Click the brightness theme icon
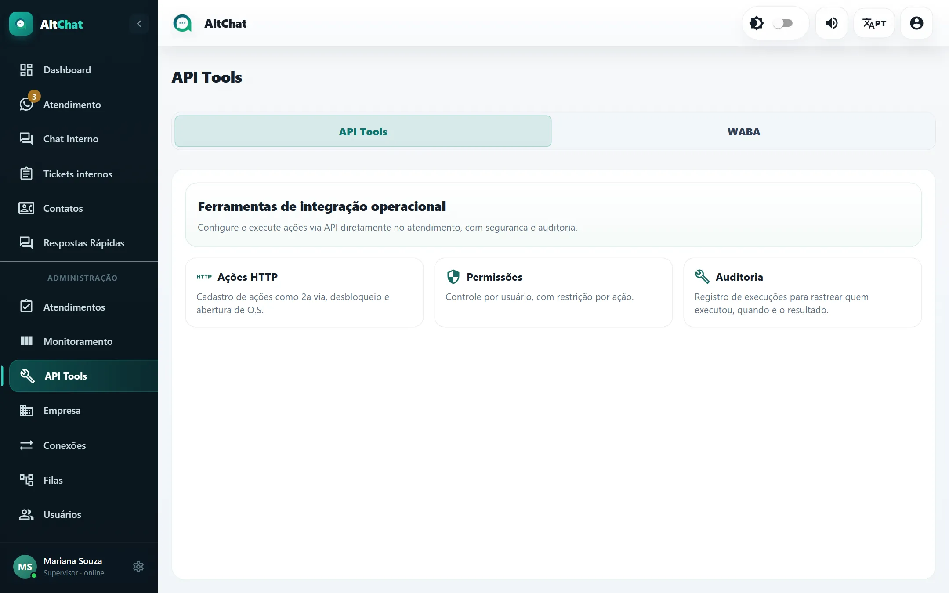This screenshot has height=593, width=949. coord(757,23)
